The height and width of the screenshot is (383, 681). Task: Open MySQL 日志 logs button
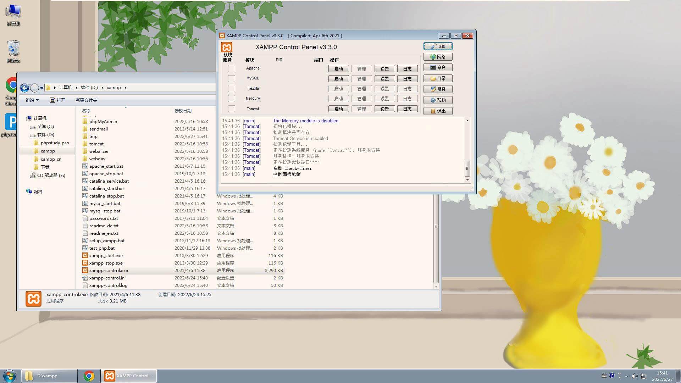pos(408,79)
